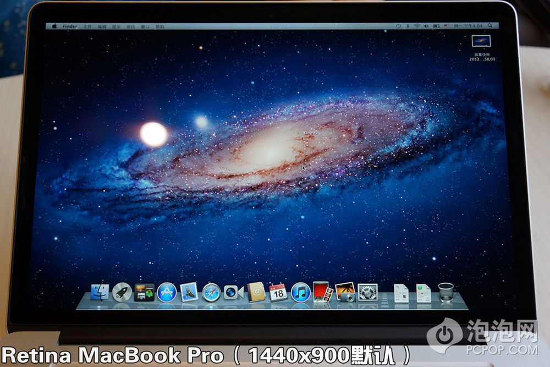The height and width of the screenshot is (367, 550).
Task: Open the 窗口 (Window) menu
Action: click(145, 26)
